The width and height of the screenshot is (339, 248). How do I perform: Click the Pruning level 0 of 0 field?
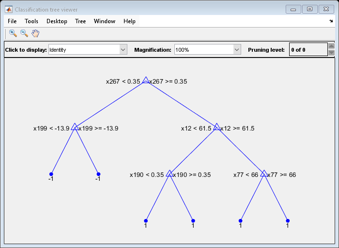308,50
